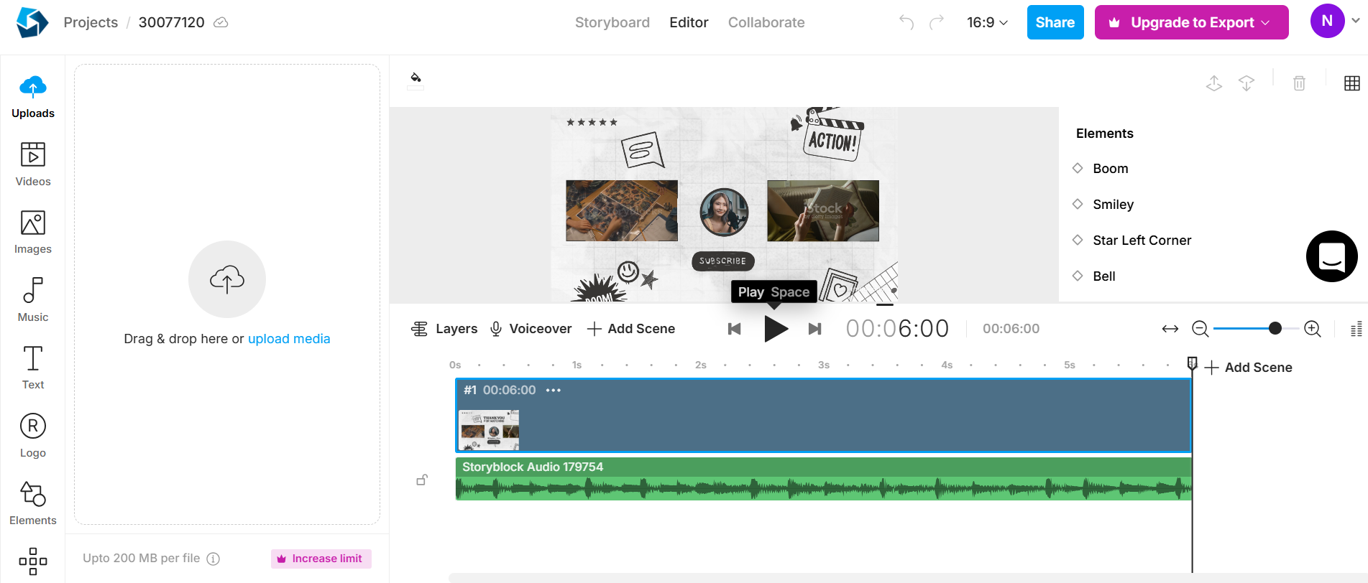
Task: Go to Projects breadcrumb
Action: point(91,22)
